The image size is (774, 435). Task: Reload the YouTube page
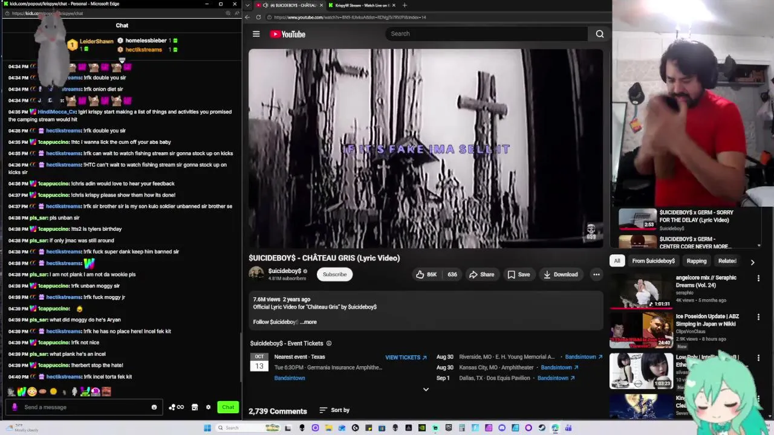(x=258, y=17)
